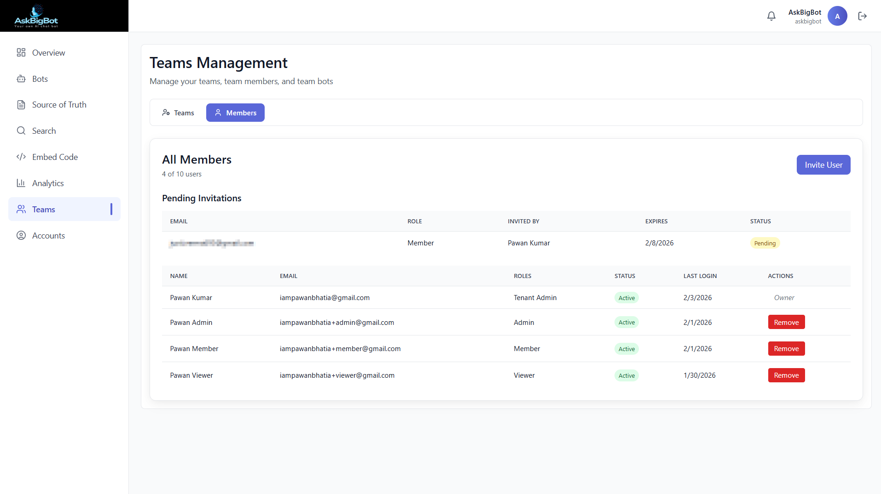Image resolution: width=881 pixels, height=494 pixels.
Task: Navigate to Source of Truth
Action: (x=64, y=105)
